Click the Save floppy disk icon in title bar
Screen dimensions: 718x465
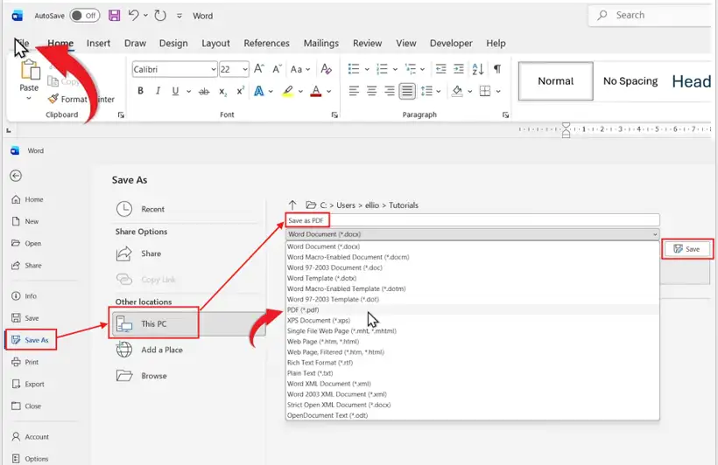[114, 16]
